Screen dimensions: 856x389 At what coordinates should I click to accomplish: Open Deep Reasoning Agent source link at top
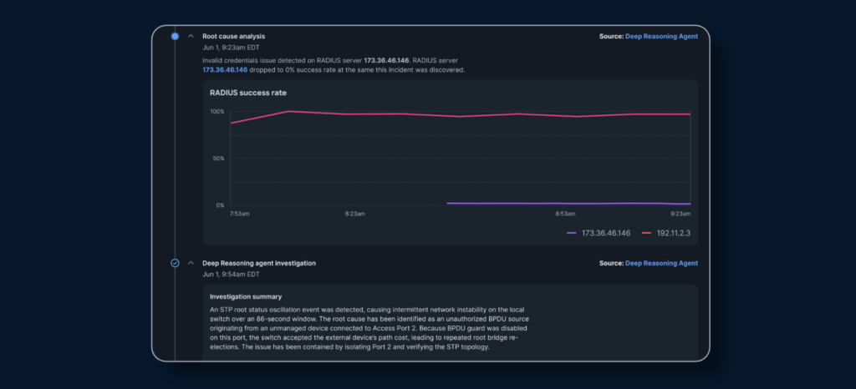click(661, 37)
